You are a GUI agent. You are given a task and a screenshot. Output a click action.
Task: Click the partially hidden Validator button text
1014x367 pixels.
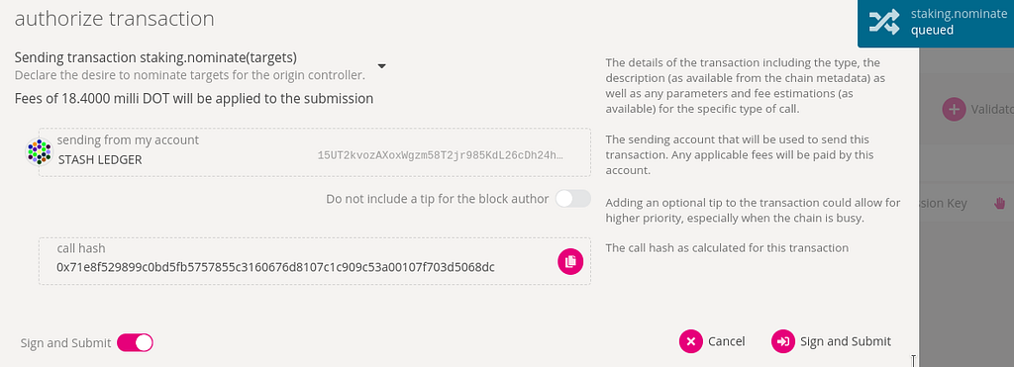click(x=992, y=110)
